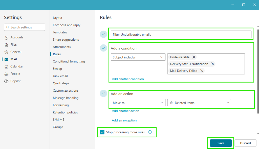
Task: Select Mail settings category
Action: (14, 59)
